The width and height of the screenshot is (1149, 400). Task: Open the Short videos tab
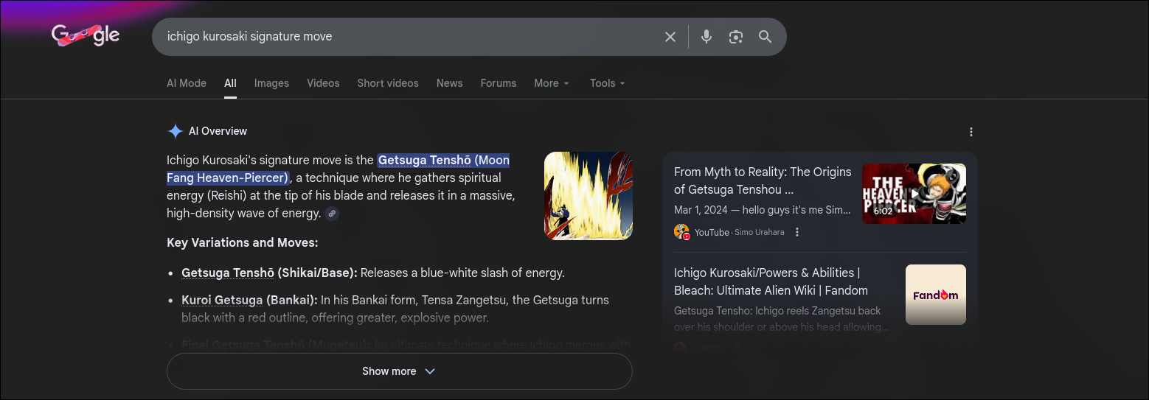(x=387, y=83)
